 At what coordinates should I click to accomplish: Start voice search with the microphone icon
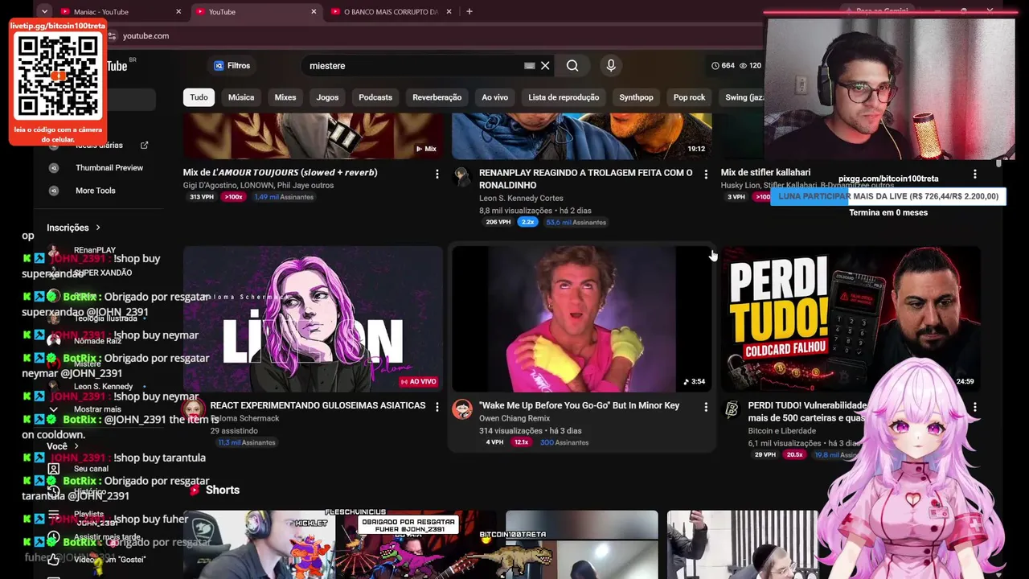pos(611,66)
